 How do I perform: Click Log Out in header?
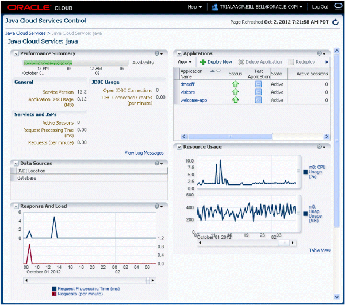pos(320,7)
